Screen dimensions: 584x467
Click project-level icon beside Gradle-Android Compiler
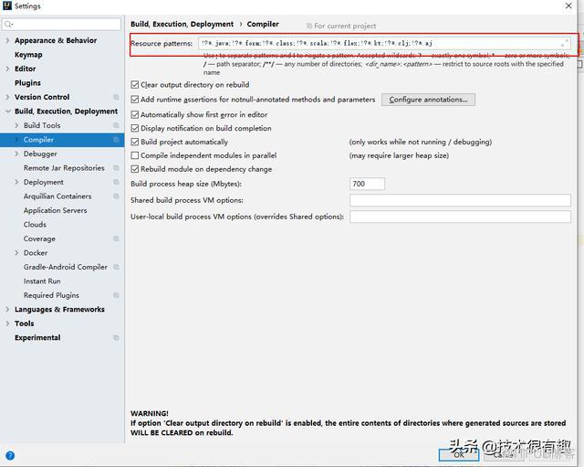[116, 267]
